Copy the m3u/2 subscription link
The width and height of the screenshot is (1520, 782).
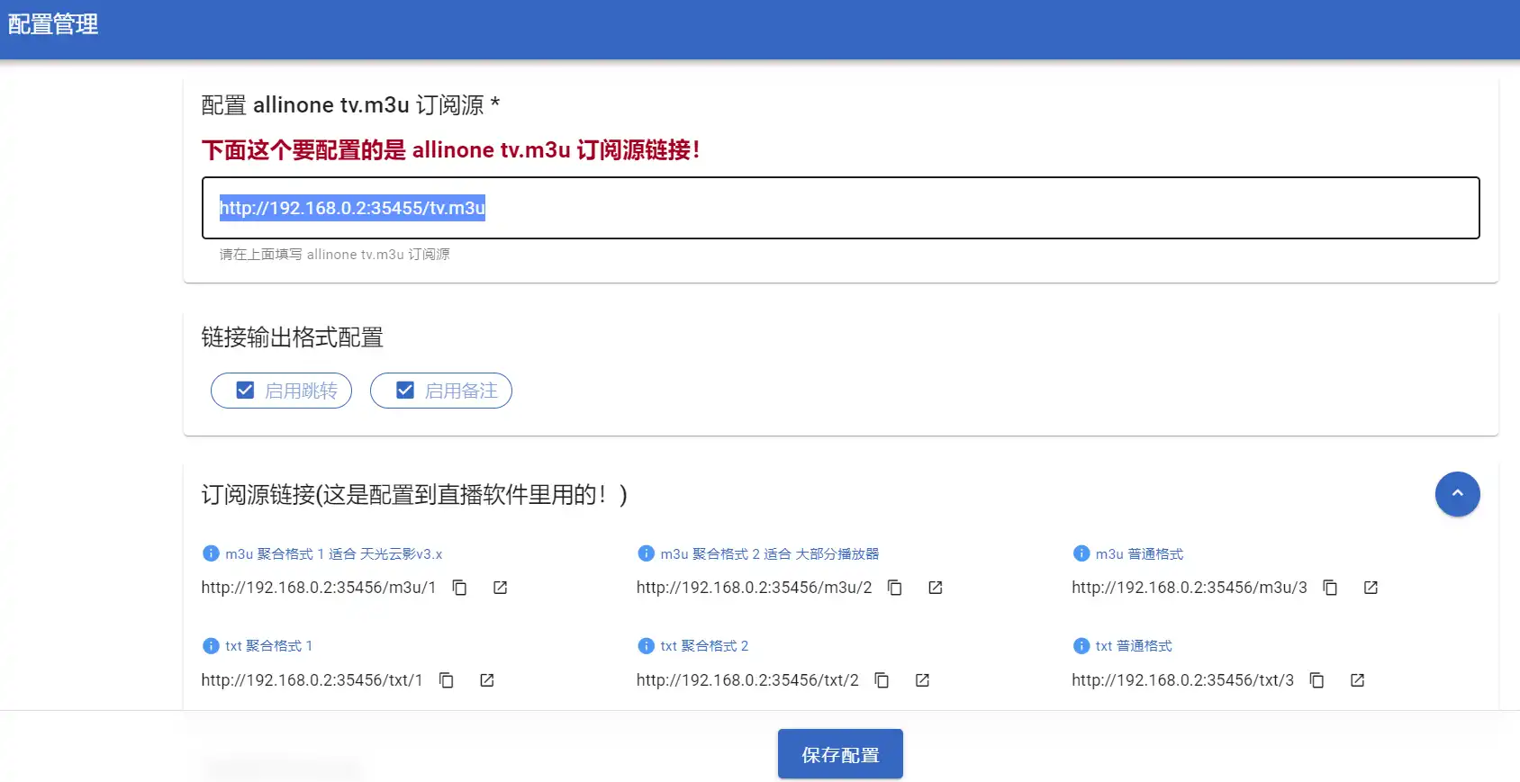(x=894, y=588)
